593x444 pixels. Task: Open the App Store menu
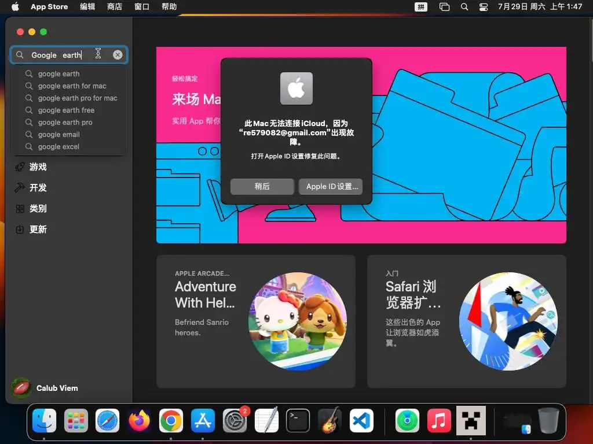pos(49,6)
